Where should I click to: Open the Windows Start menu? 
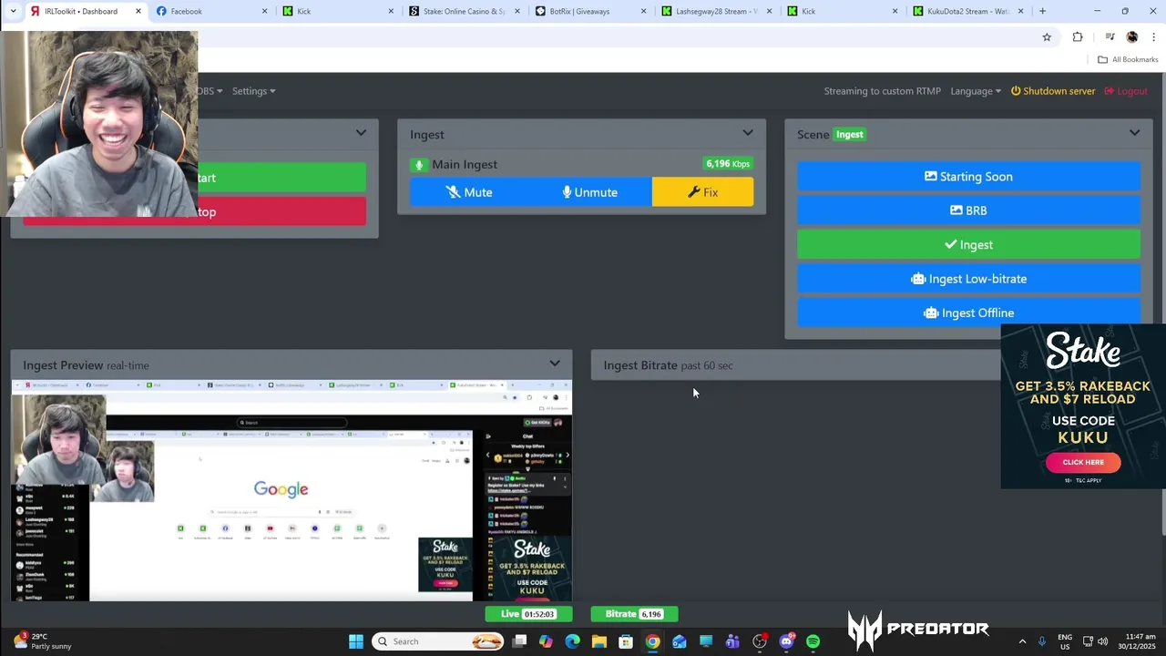pyautogui.click(x=356, y=641)
